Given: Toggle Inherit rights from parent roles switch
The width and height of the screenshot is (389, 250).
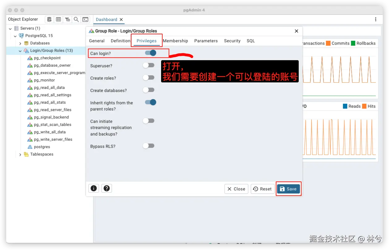Looking at the screenshot, I should [x=150, y=102].
